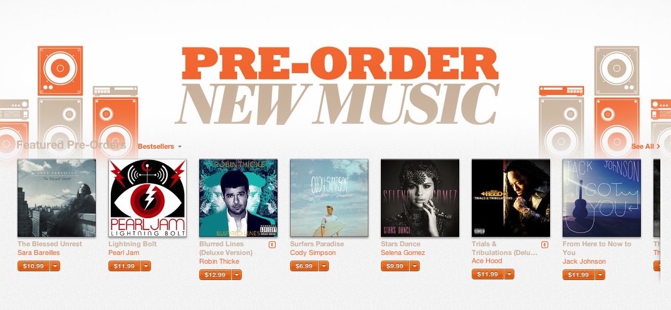Screen dimensions: 671x310
Task: Open dropdown arrow beside $12.99 price
Action: (x=237, y=274)
